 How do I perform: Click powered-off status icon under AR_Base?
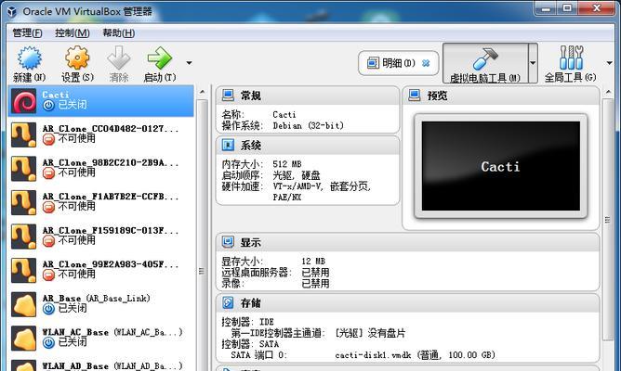point(48,309)
